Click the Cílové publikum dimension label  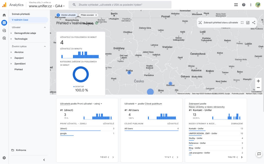(x=153, y=104)
